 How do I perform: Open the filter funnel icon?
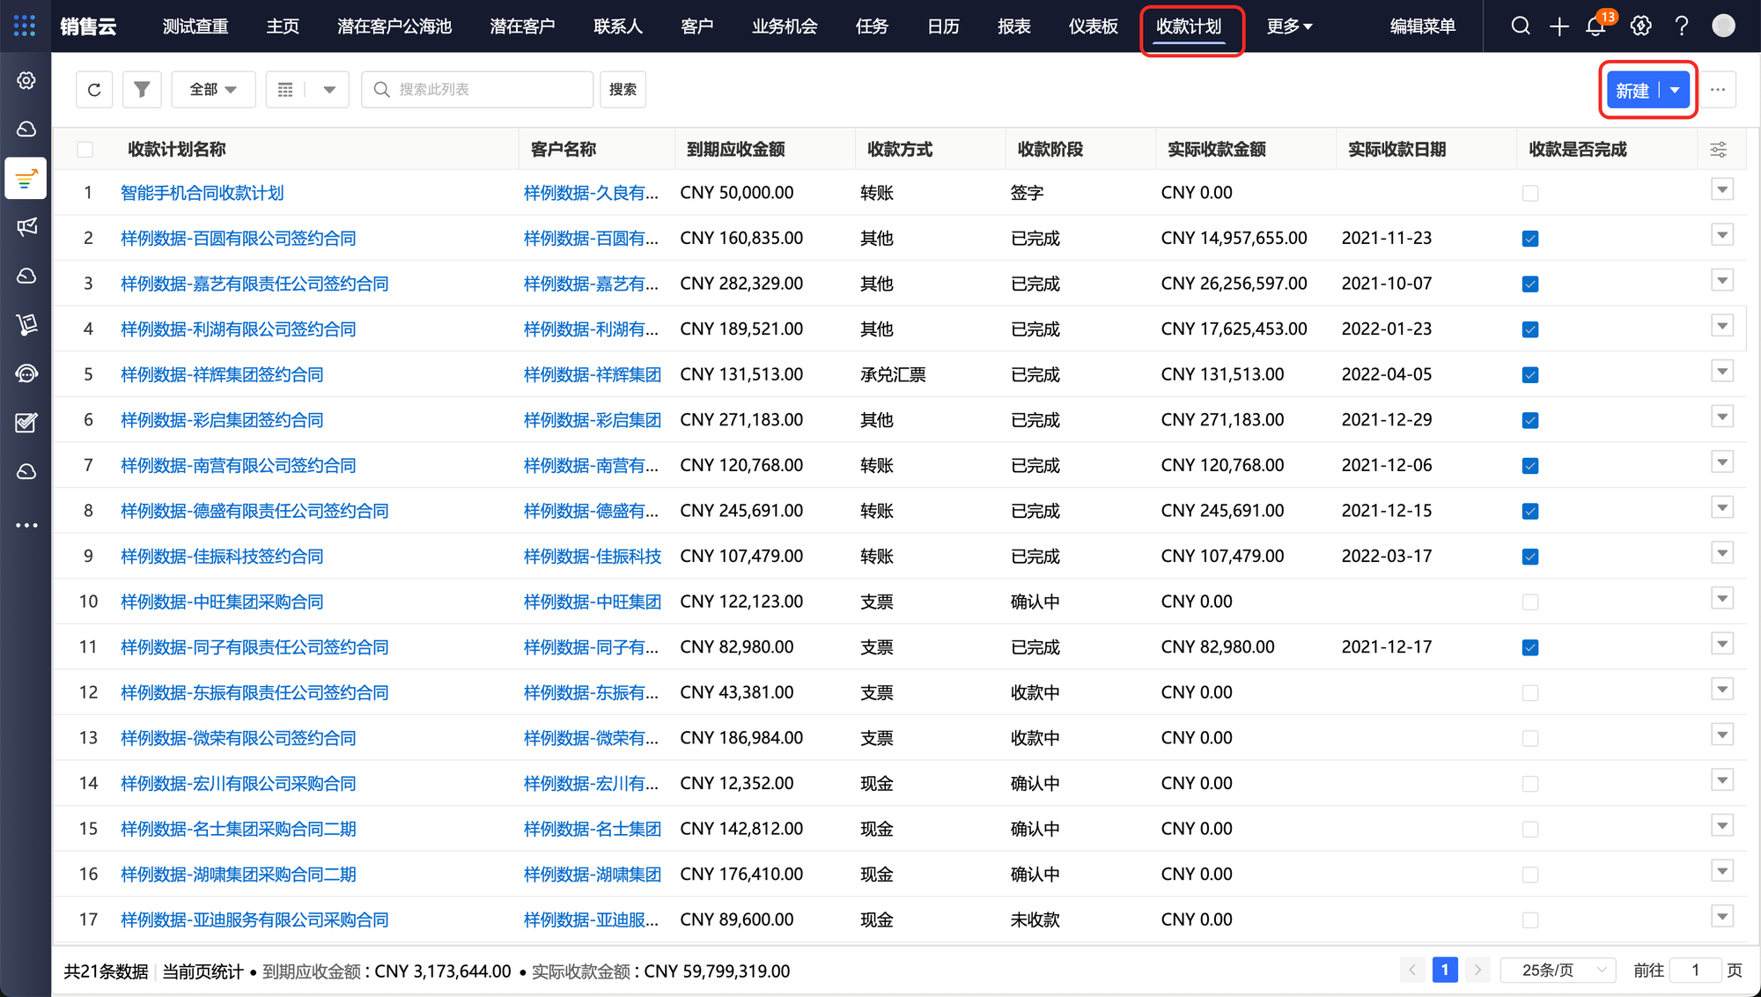point(142,90)
